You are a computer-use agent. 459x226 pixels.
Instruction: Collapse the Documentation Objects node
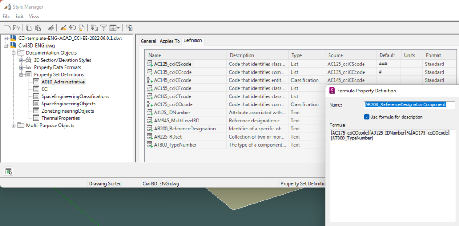click(13, 53)
